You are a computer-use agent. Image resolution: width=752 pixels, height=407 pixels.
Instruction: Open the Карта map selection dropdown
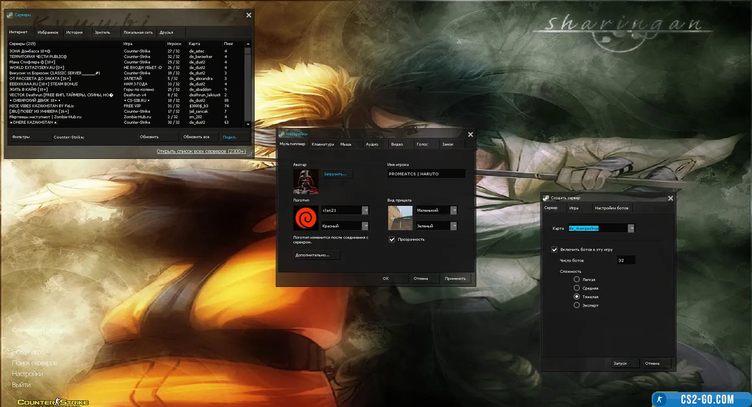[x=631, y=228]
